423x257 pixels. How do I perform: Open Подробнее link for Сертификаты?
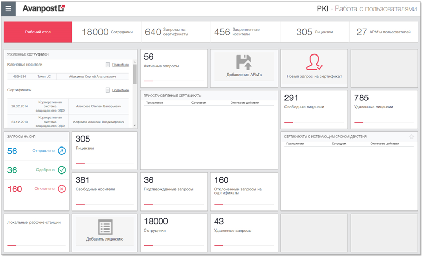point(121,90)
